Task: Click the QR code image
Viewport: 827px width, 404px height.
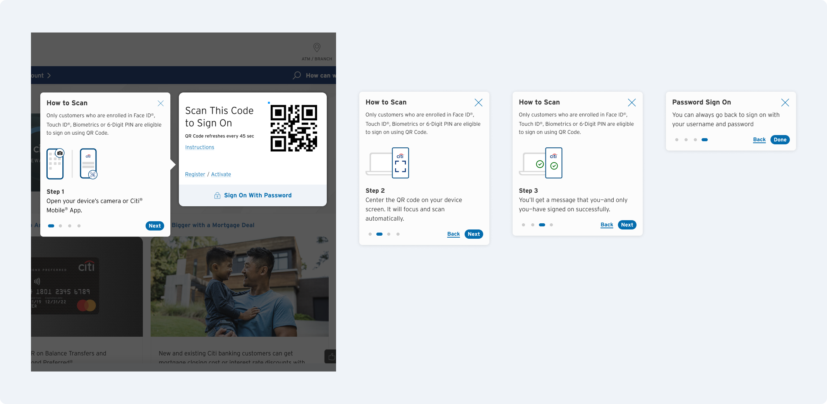Action: pos(294,128)
